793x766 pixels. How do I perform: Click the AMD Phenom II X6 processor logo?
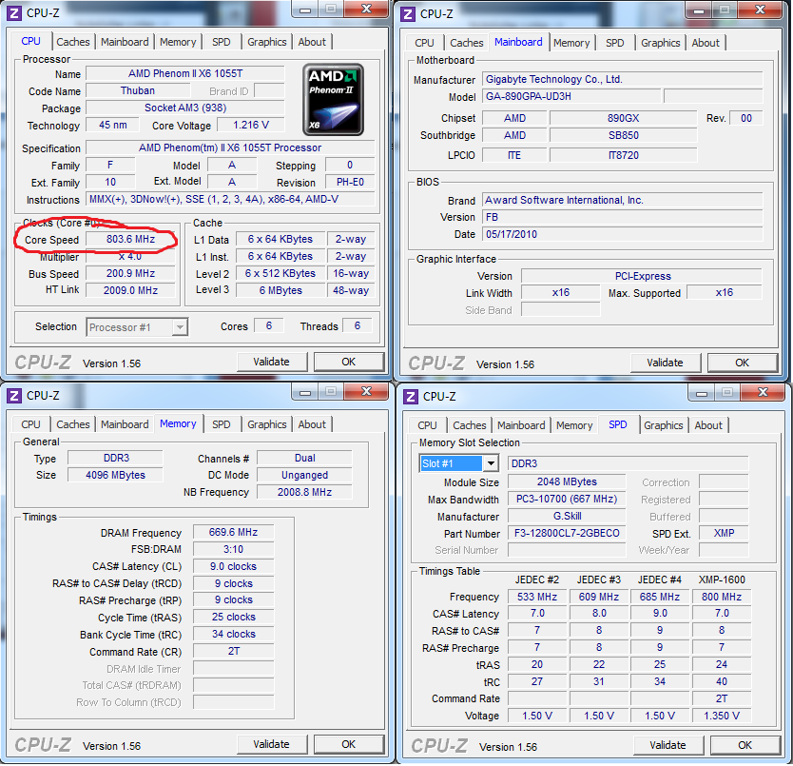333,99
